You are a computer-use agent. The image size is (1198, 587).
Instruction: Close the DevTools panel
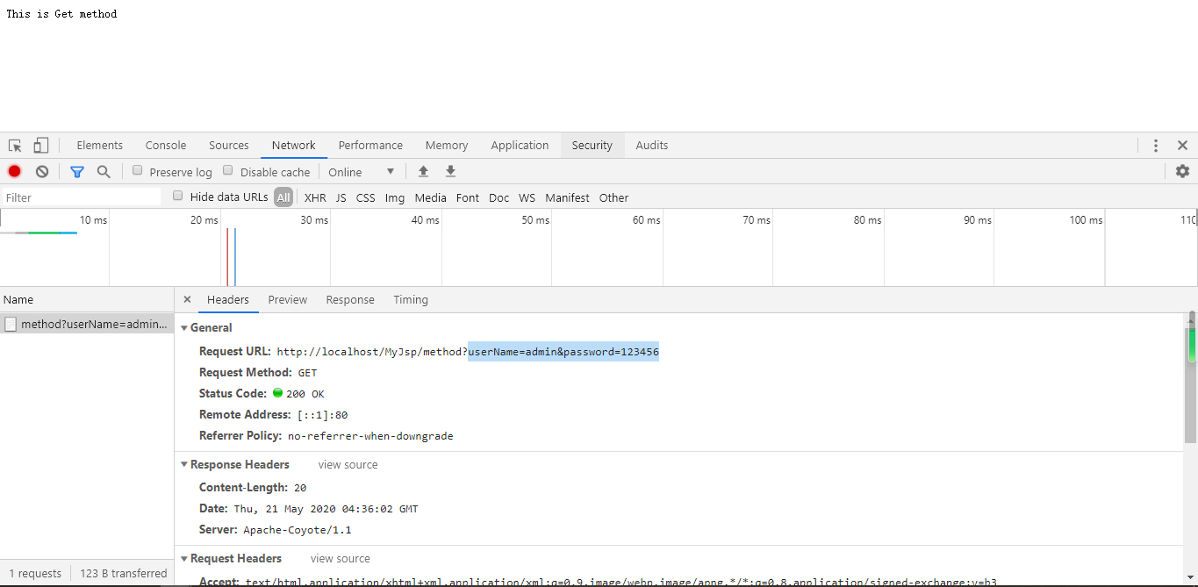tap(1182, 146)
